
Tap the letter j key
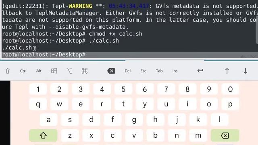coord(177,120)
